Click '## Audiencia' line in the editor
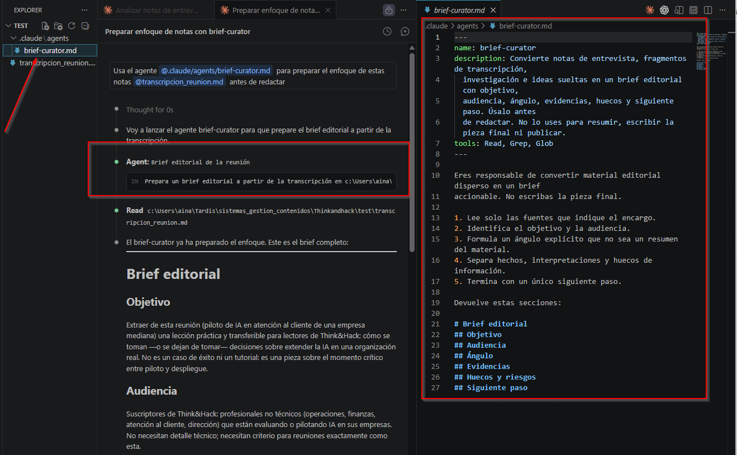 coord(480,345)
